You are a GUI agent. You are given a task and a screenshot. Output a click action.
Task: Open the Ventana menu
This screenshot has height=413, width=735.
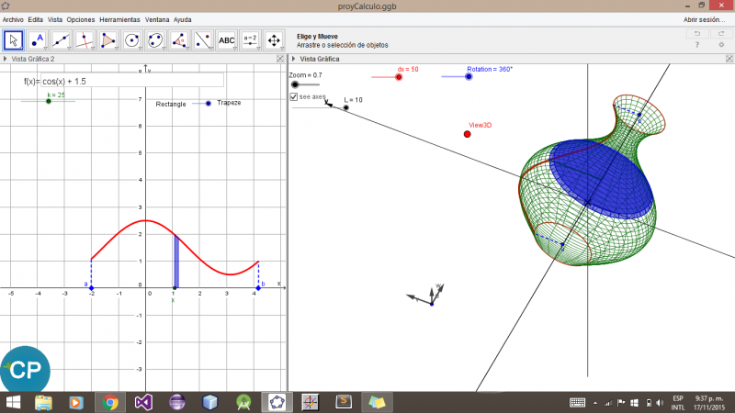pos(157,19)
